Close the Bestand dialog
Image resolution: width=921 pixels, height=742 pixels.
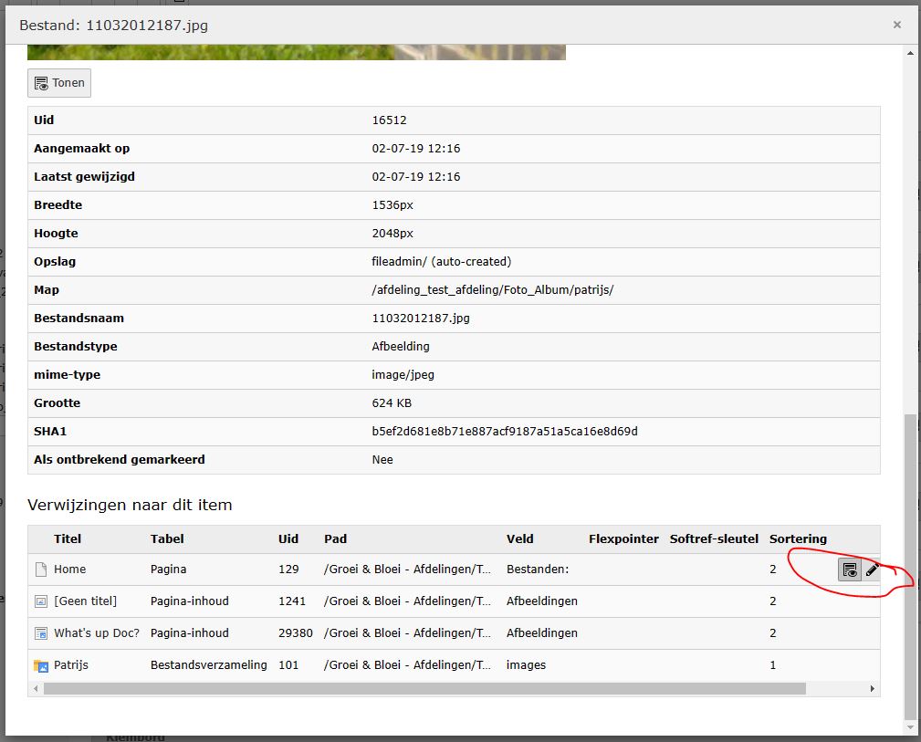(897, 25)
